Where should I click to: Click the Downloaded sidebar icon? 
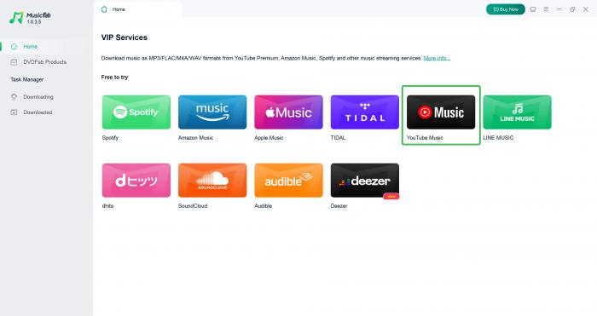(14, 112)
